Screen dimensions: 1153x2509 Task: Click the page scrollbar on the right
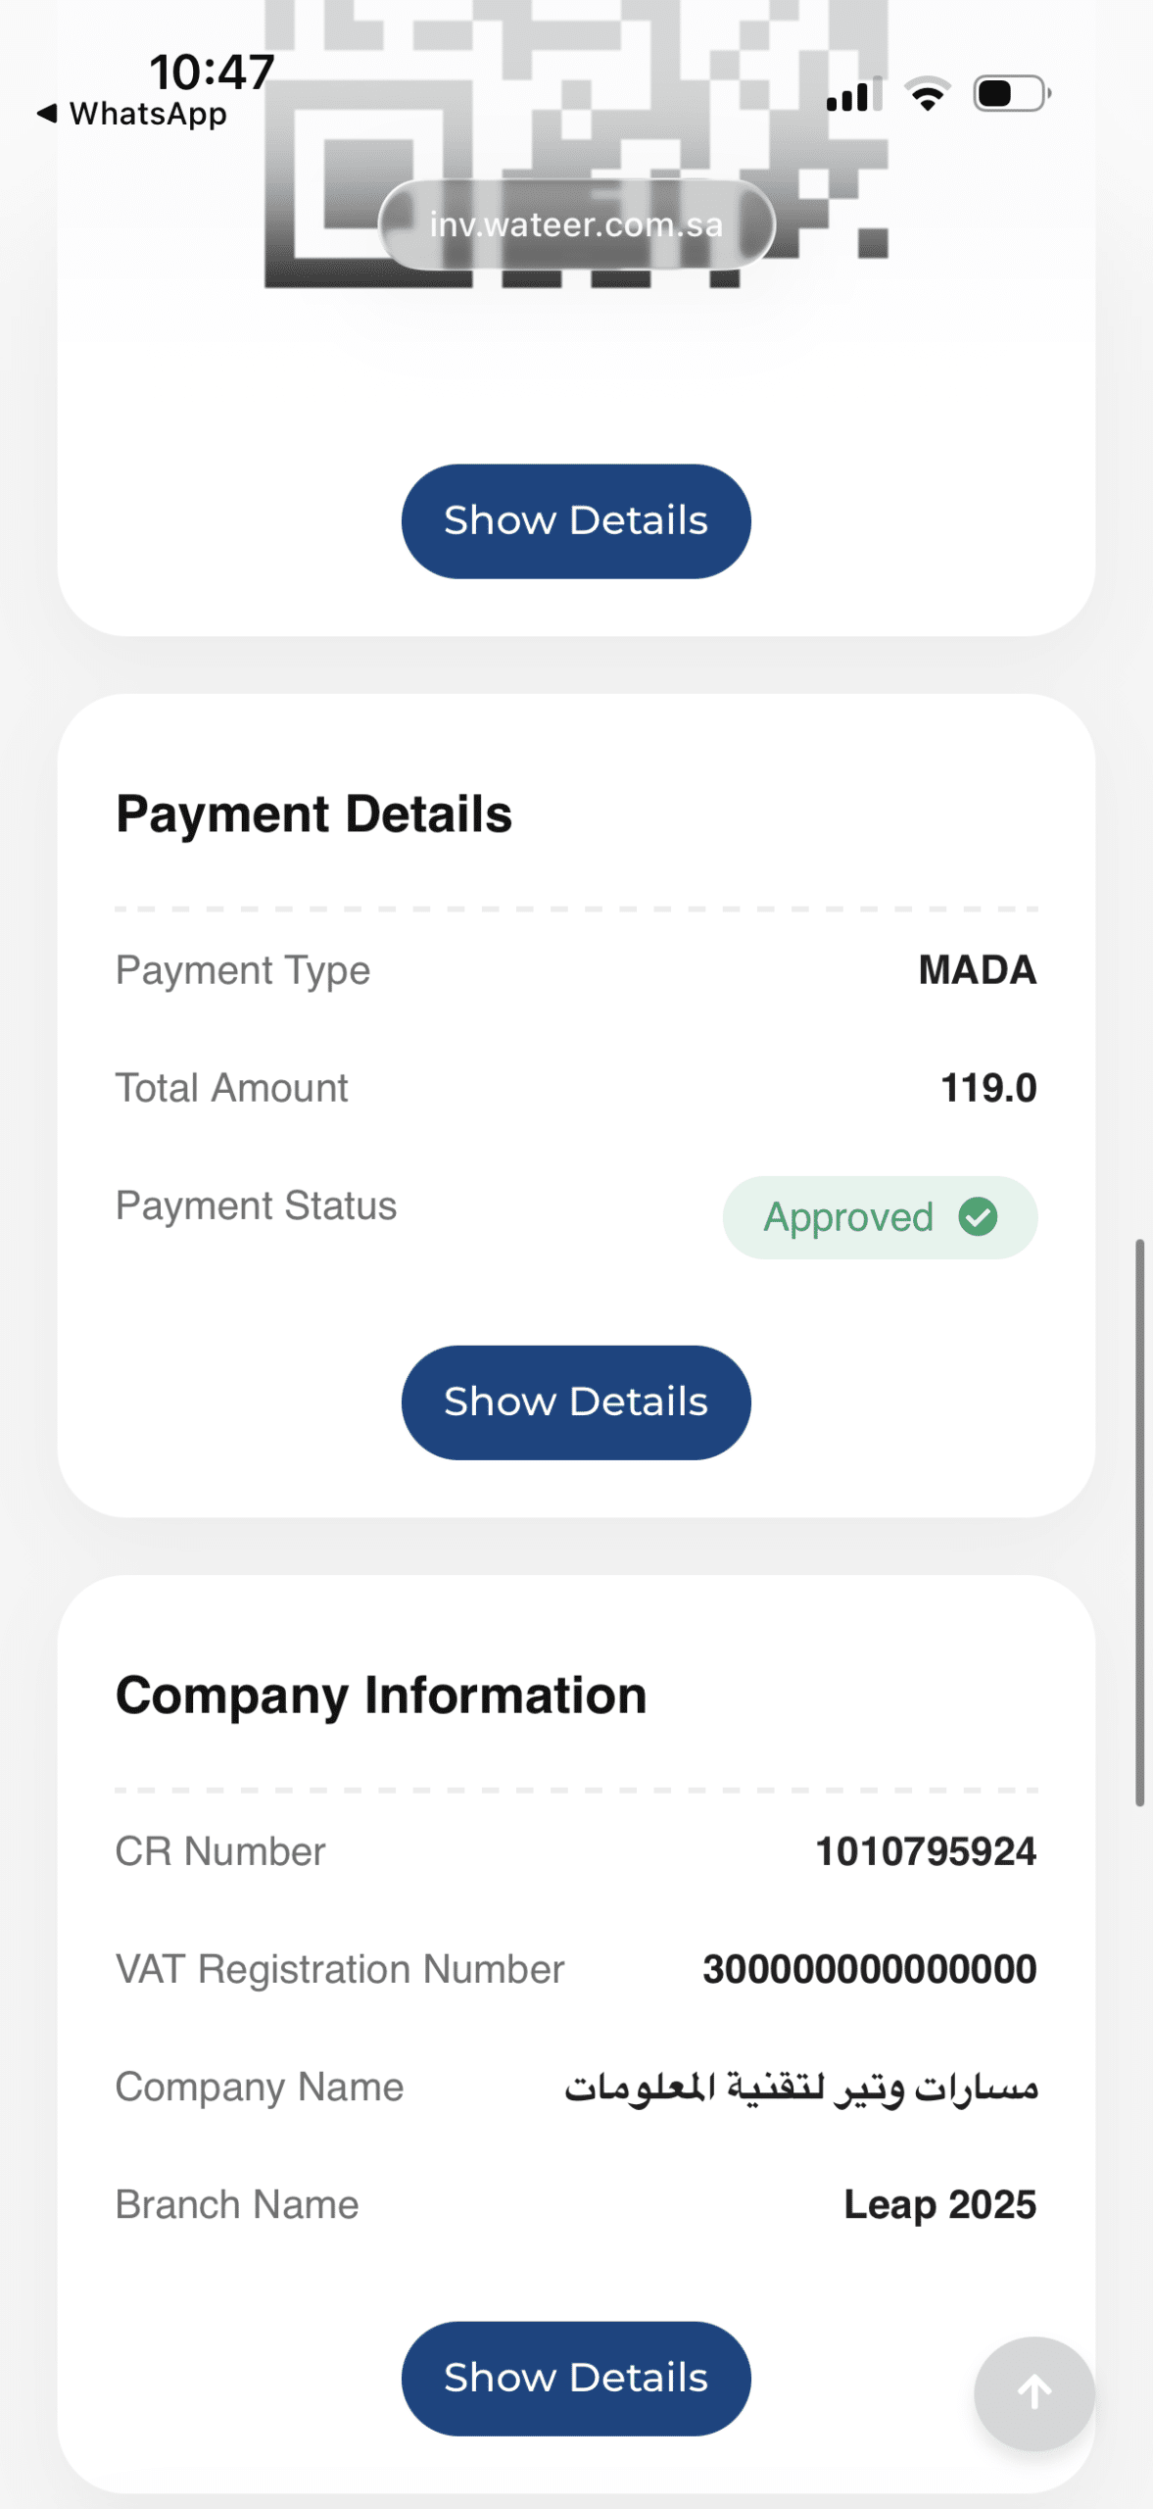click(1139, 1519)
